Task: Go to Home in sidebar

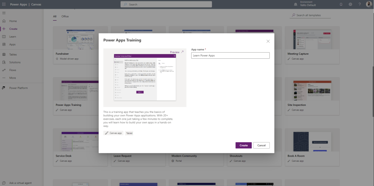Action: (13, 21)
